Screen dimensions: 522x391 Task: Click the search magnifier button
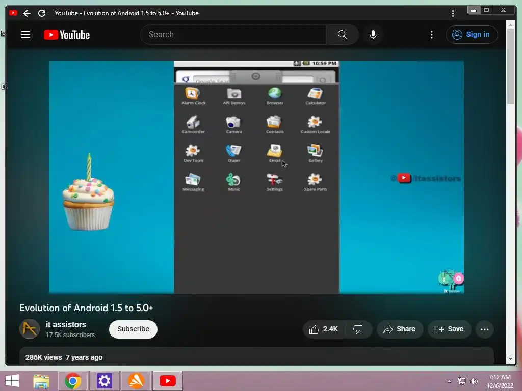[x=342, y=35]
